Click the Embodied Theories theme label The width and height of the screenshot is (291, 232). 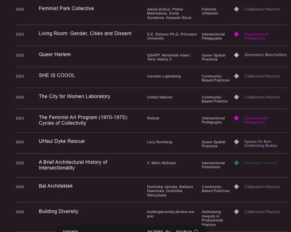(260, 163)
